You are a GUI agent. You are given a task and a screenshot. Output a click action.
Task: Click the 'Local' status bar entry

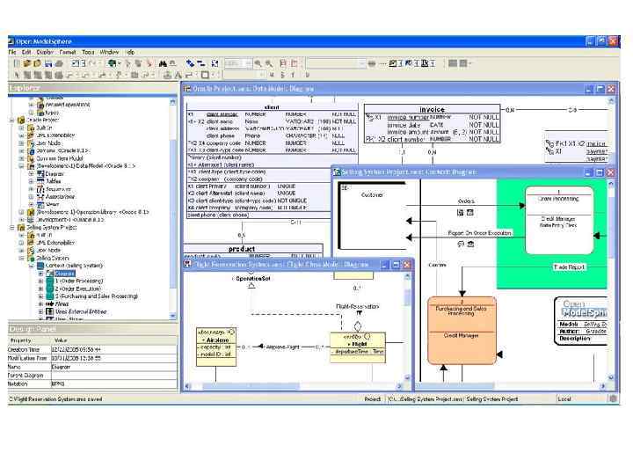(564, 398)
